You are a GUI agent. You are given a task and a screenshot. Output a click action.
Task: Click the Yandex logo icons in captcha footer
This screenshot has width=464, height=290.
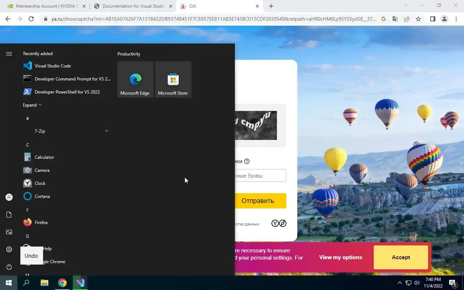pyautogui.click(x=279, y=223)
